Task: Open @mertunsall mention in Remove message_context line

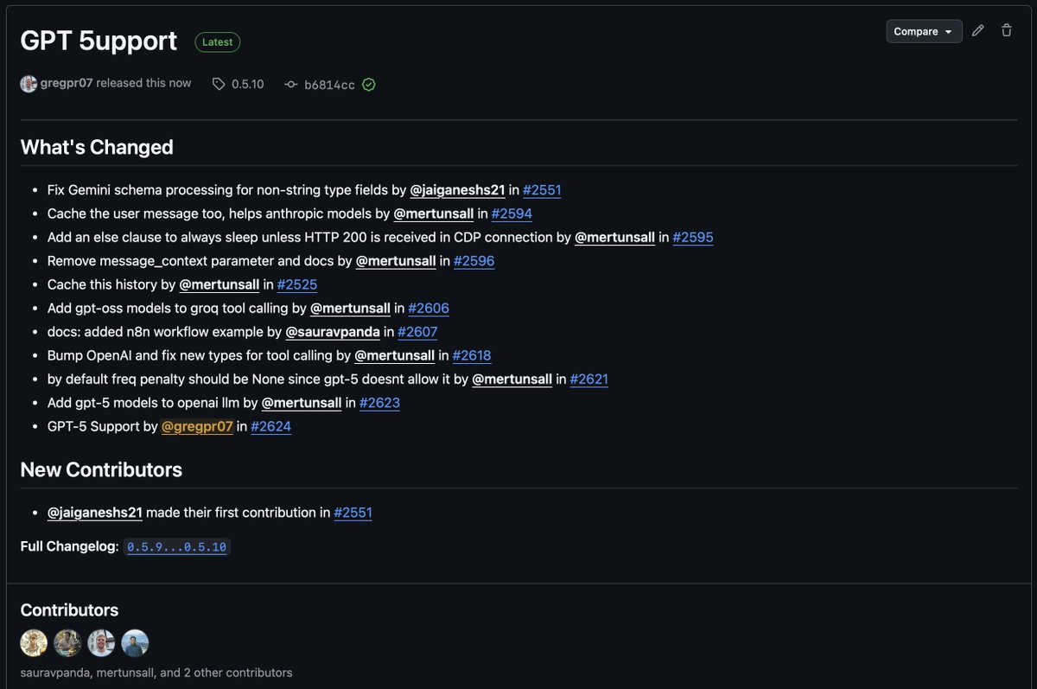Action: coord(396,260)
